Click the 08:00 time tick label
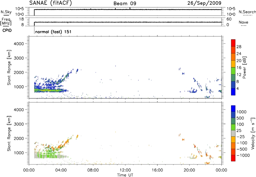 [x=93, y=170]
